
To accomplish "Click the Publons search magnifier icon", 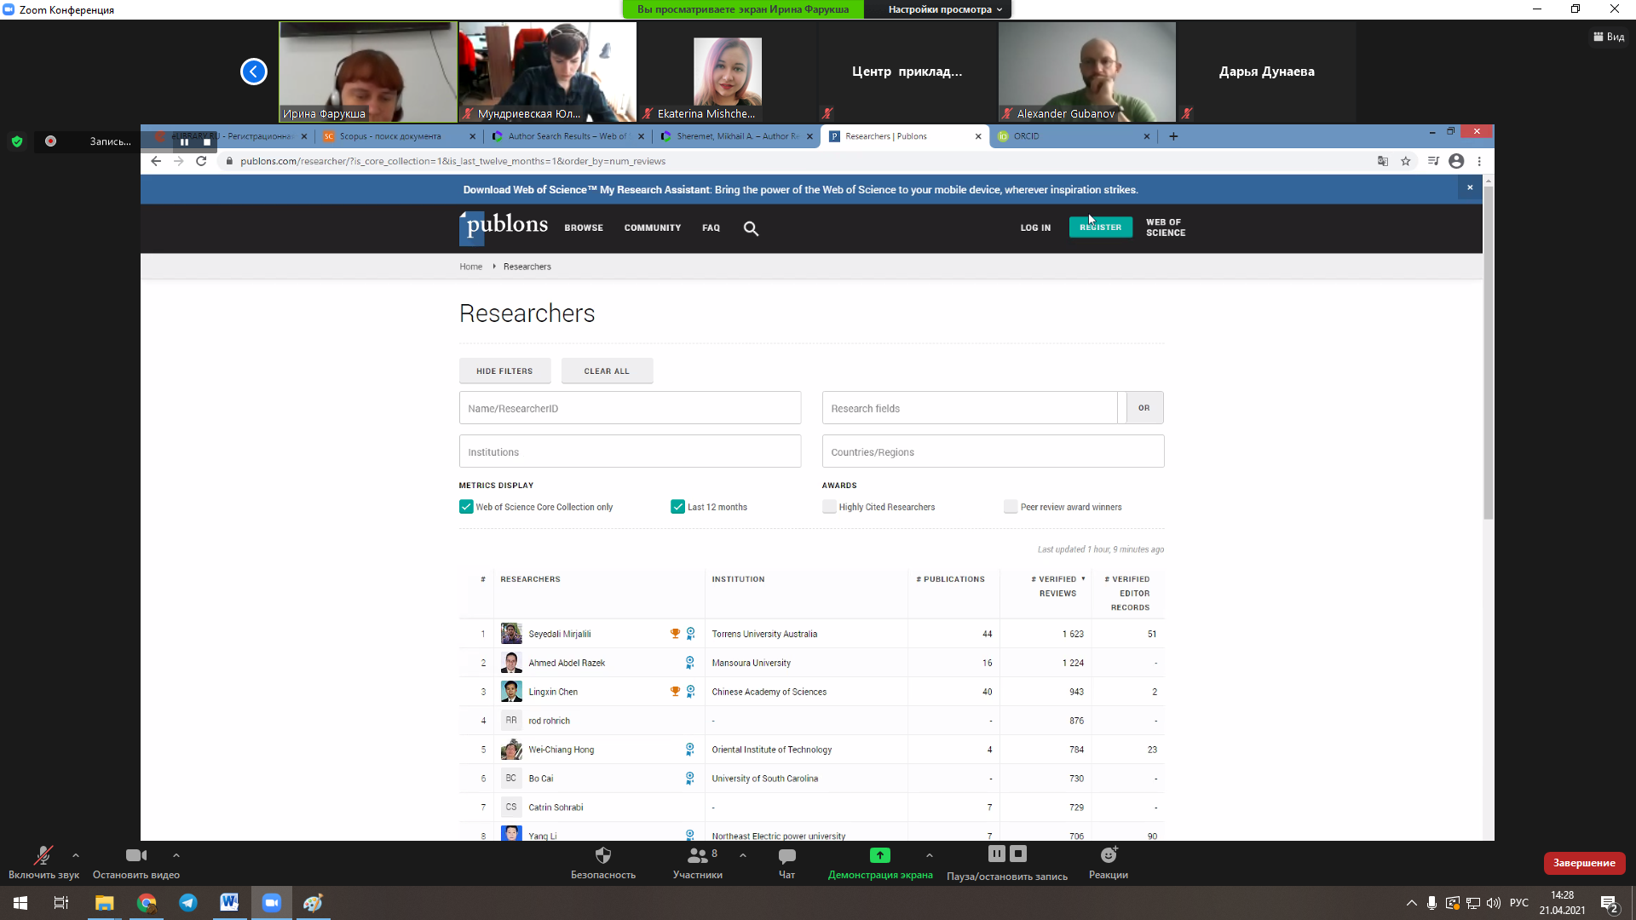I will click(x=751, y=228).
